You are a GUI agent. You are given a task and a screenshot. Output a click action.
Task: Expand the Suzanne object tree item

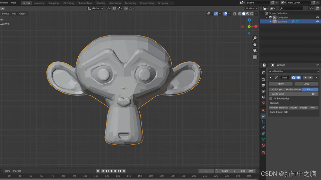click(x=270, y=21)
